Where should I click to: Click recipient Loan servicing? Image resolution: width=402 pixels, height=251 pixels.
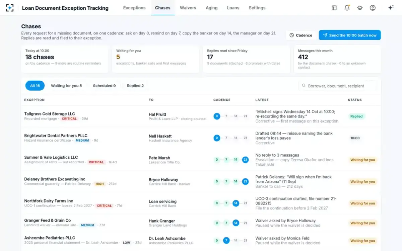coord(162,201)
